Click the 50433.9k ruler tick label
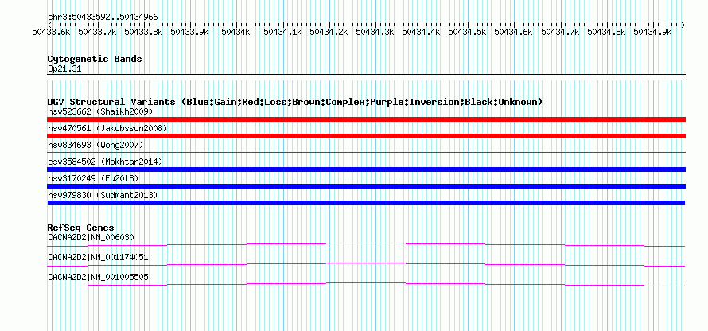The width and height of the screenshot is (708, 331). click(189, 32)
